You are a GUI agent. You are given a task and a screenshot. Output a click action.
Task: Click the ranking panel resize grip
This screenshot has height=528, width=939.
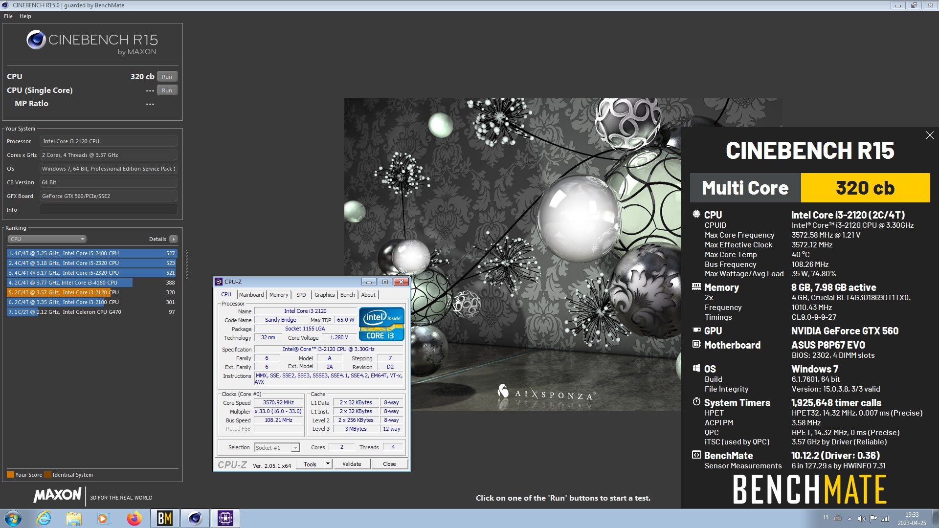(x=187, y=264)
